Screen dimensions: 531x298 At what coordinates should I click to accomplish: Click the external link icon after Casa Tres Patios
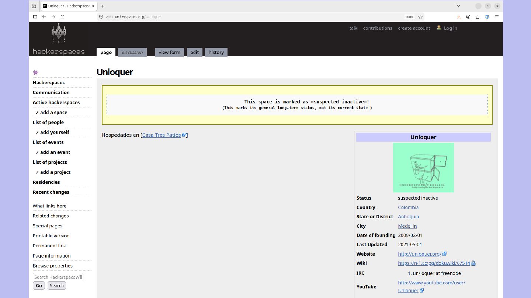pos(184,135)
